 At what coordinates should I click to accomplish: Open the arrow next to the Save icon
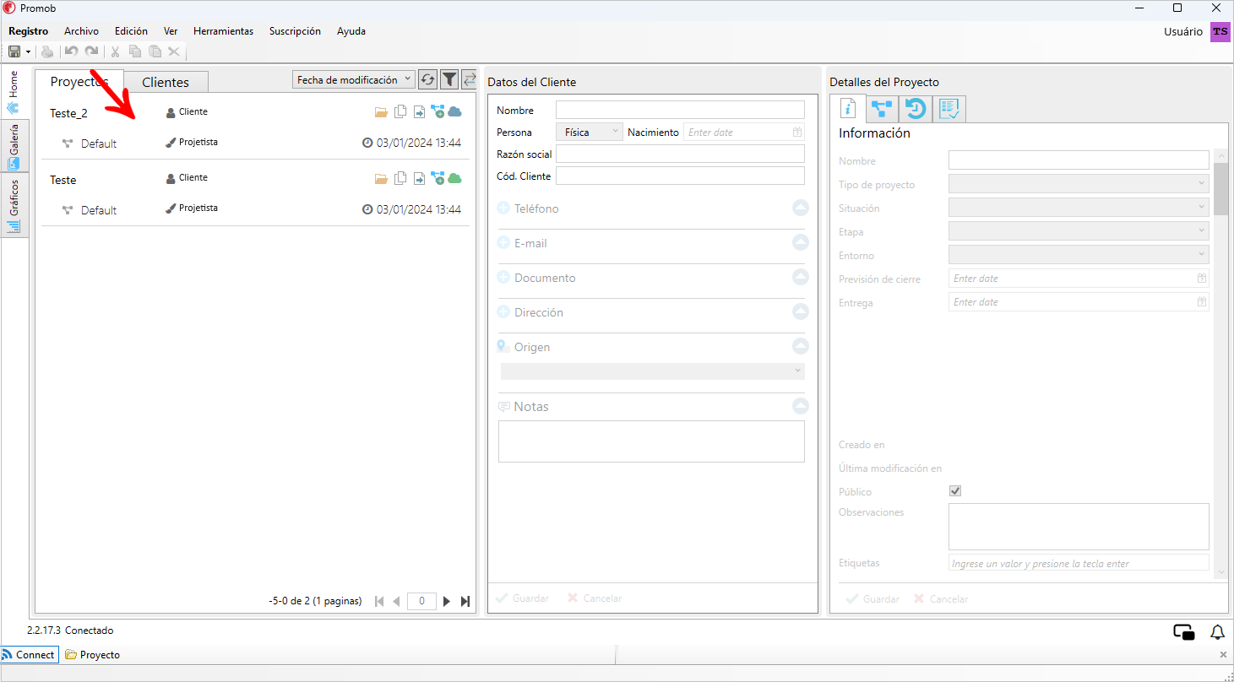click(28, 51)
